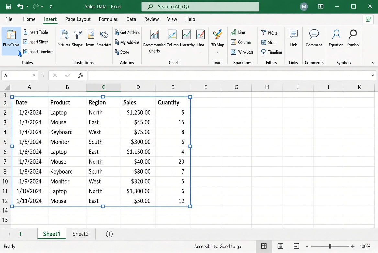Insert a Column chart
This screenshot has width=378, height=253.
172,38
